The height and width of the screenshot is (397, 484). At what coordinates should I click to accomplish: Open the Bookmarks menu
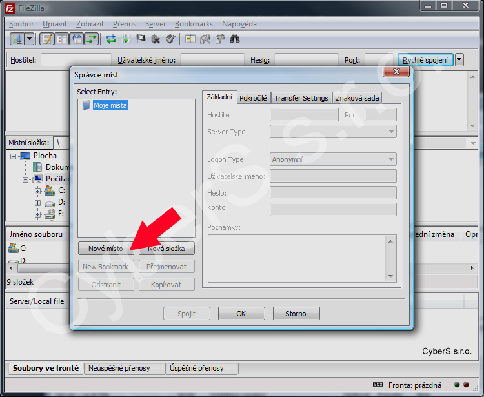pyautogui.click(x=194, y=24)
